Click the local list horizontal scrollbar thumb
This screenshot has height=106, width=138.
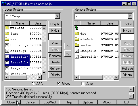point(18,77)
